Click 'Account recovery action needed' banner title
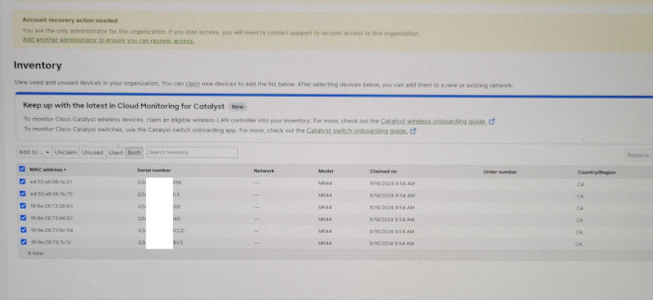The image size is (653, 300). [70, 20]
